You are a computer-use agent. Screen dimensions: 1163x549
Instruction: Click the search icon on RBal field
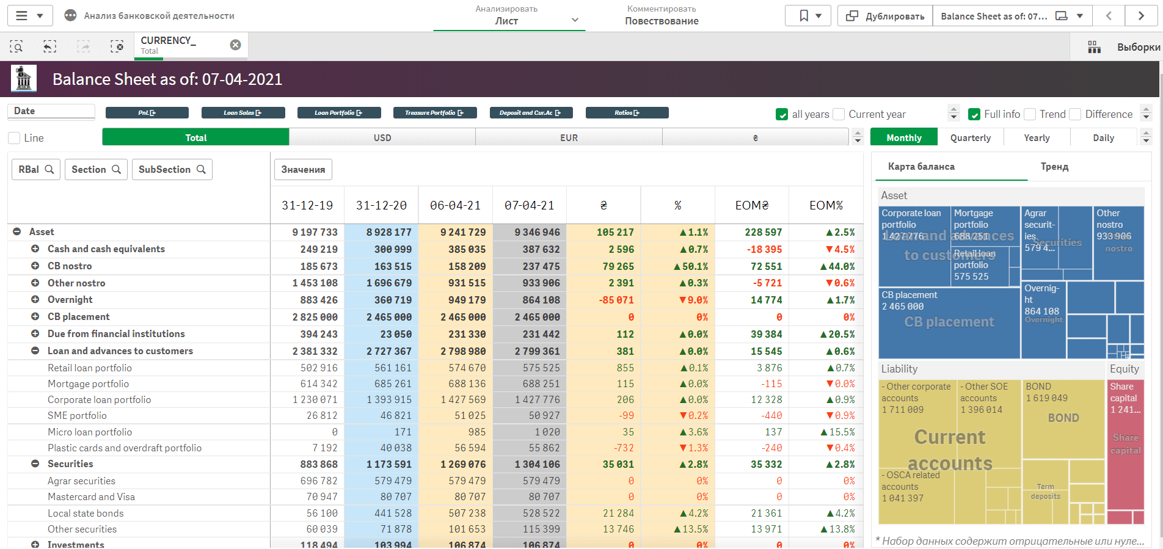click(49, 169)
